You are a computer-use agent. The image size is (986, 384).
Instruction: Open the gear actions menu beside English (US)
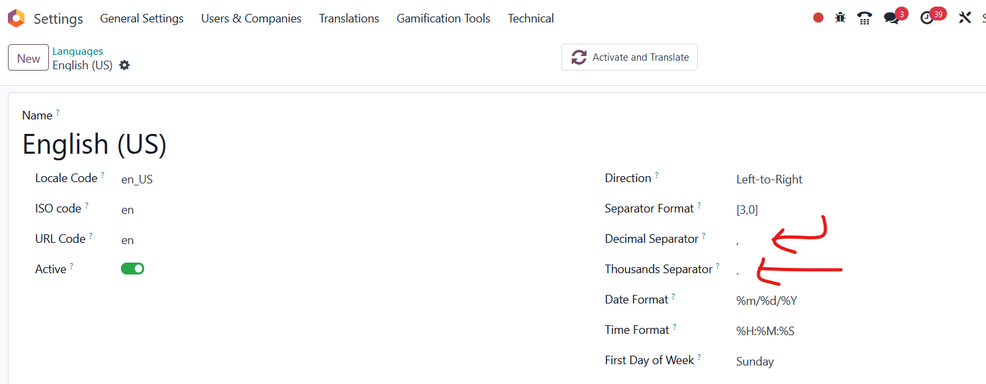click(124, 65)
